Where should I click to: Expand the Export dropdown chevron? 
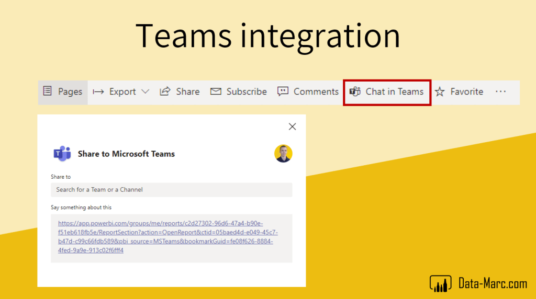tap(145, 91)
